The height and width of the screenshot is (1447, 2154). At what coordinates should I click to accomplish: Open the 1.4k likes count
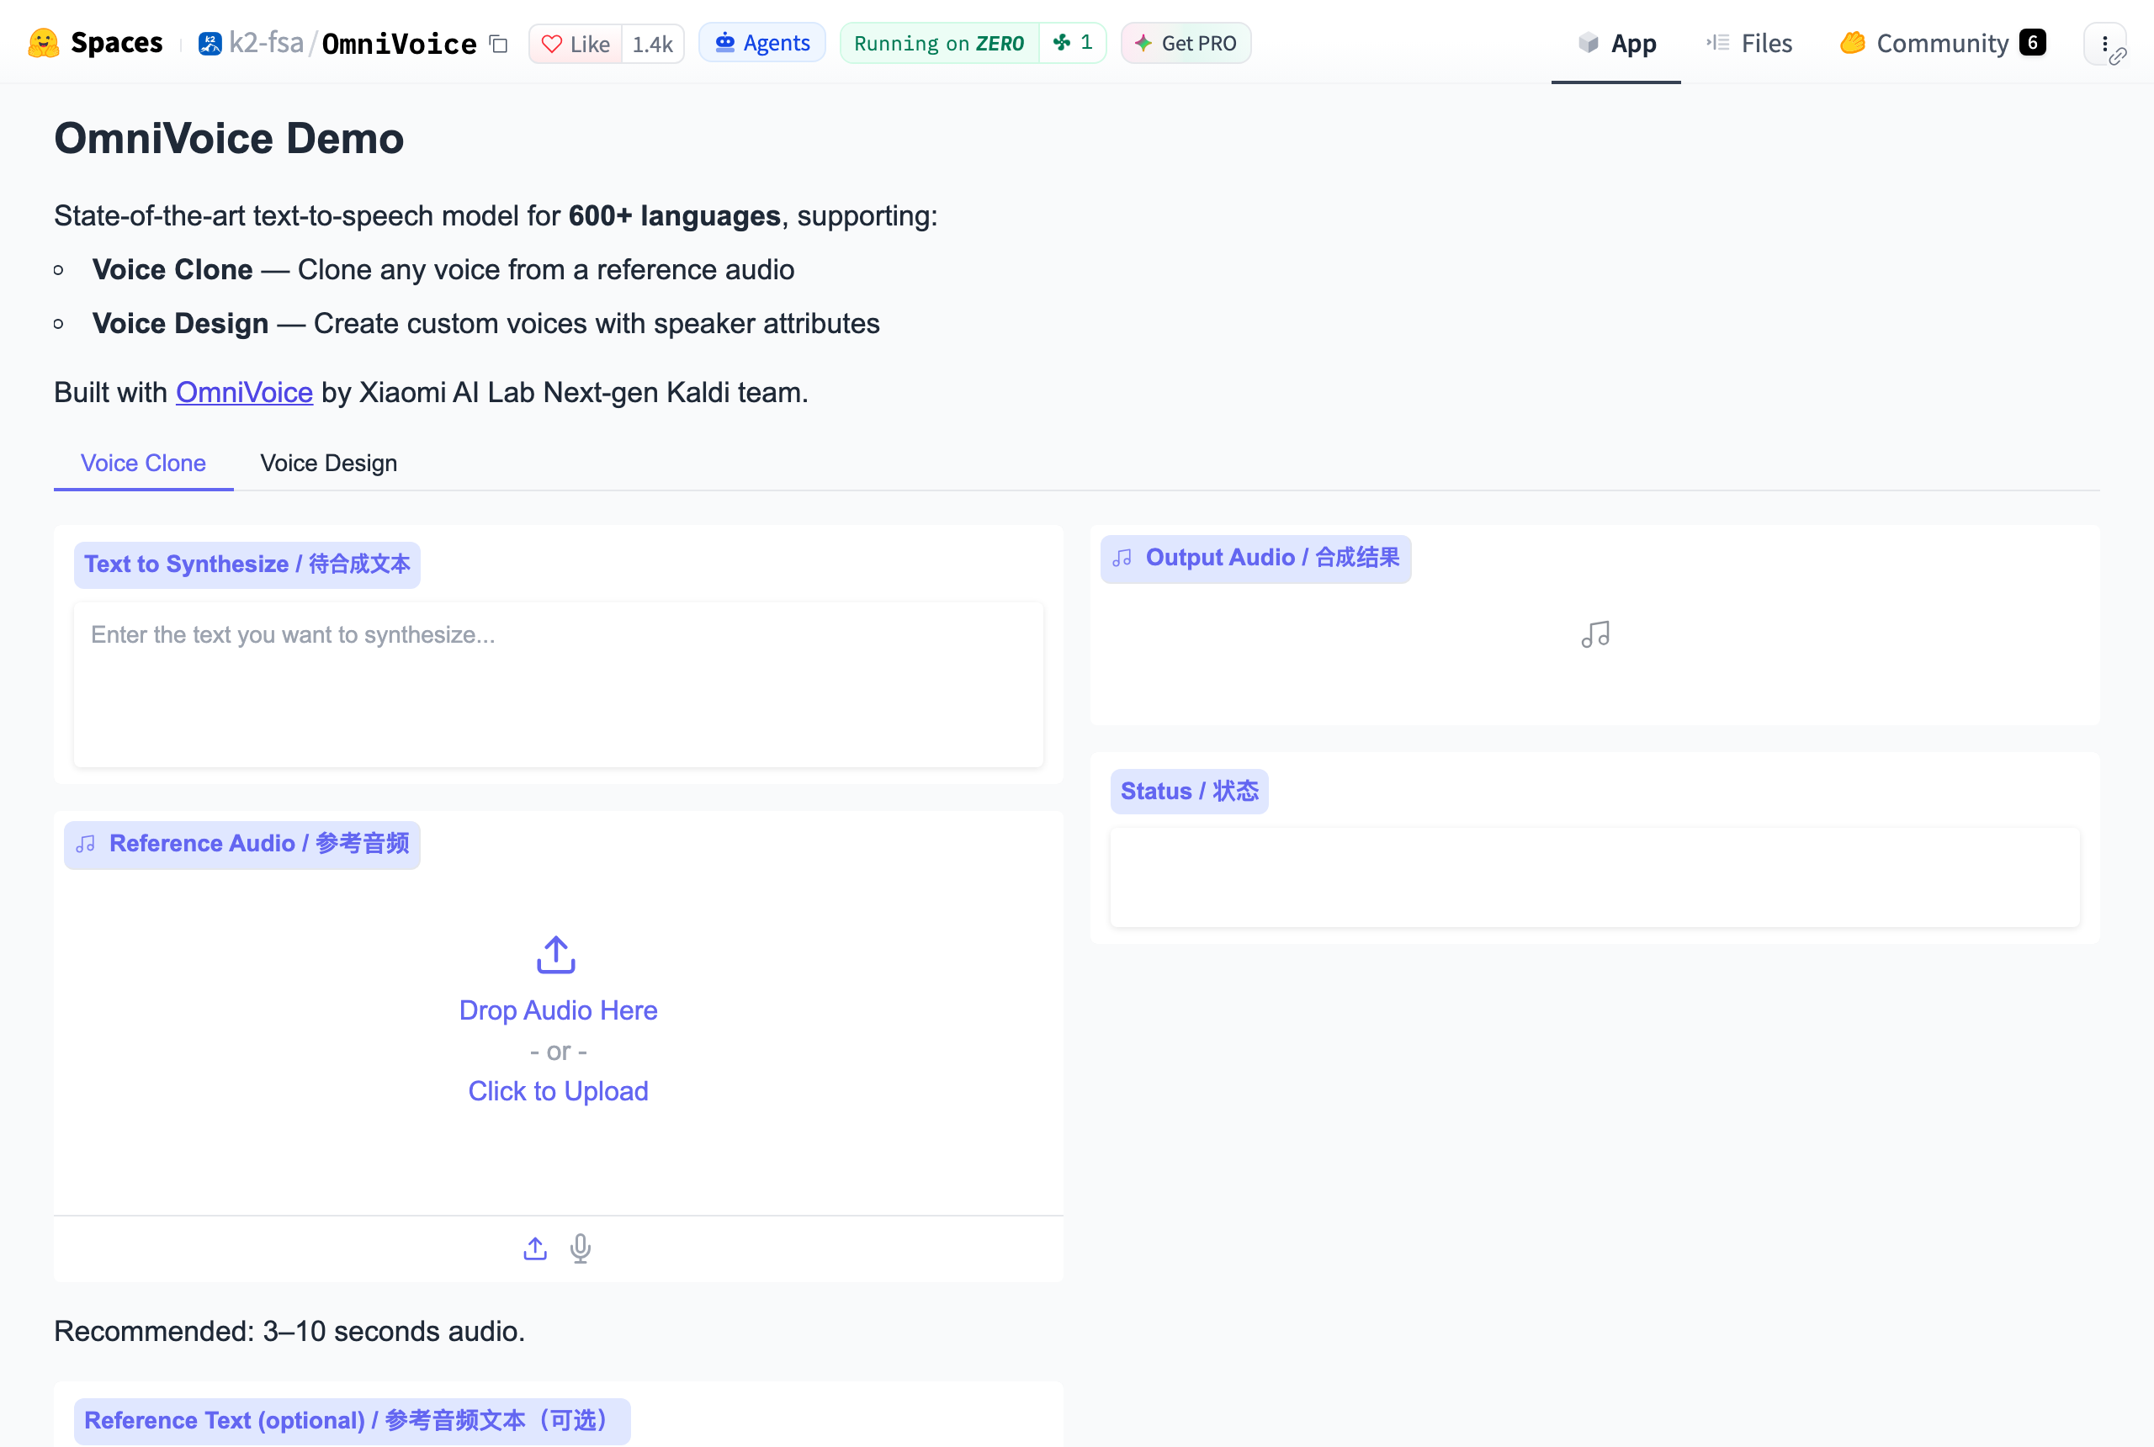click(x=652, y=44)
